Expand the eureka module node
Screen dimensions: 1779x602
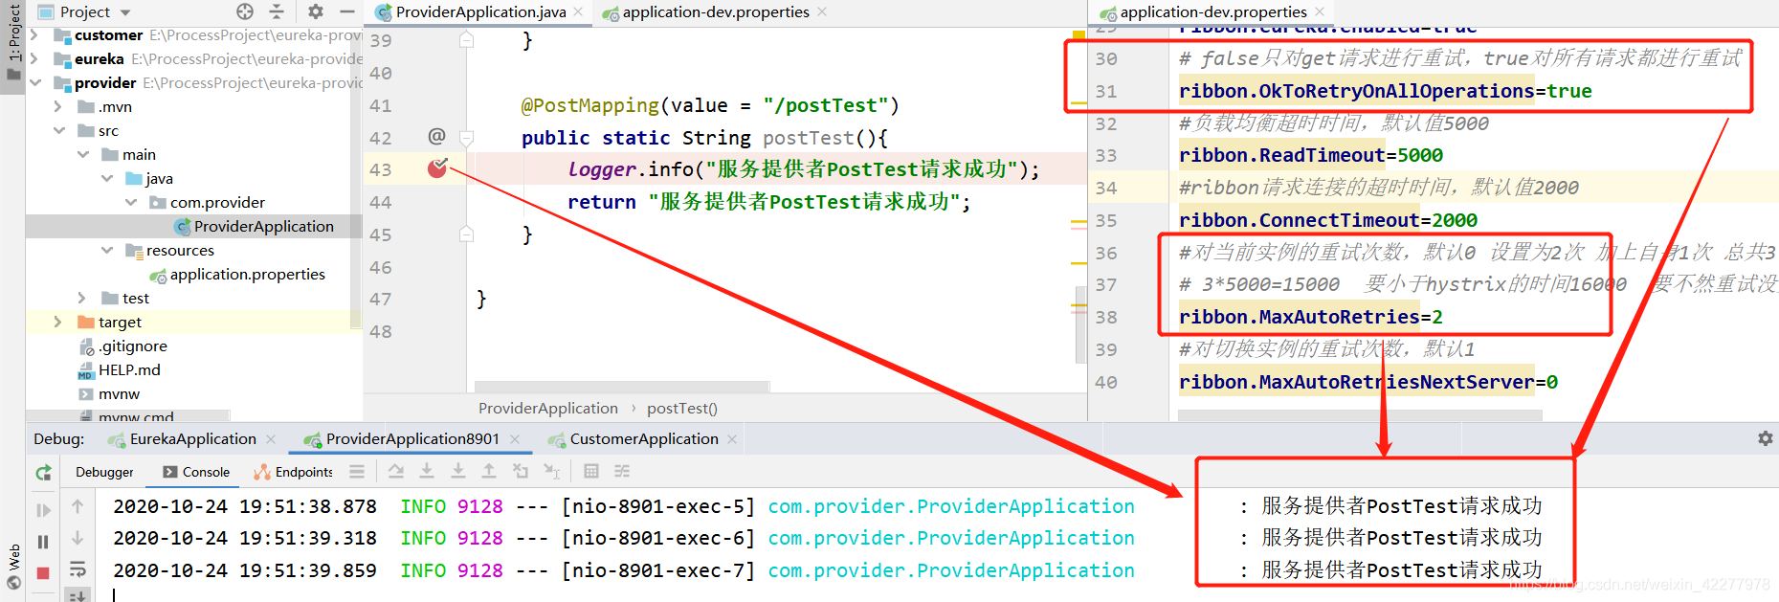point(34,59)
